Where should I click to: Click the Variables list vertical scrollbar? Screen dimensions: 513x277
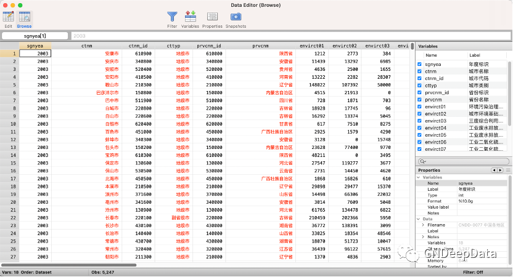coord(509,93)
